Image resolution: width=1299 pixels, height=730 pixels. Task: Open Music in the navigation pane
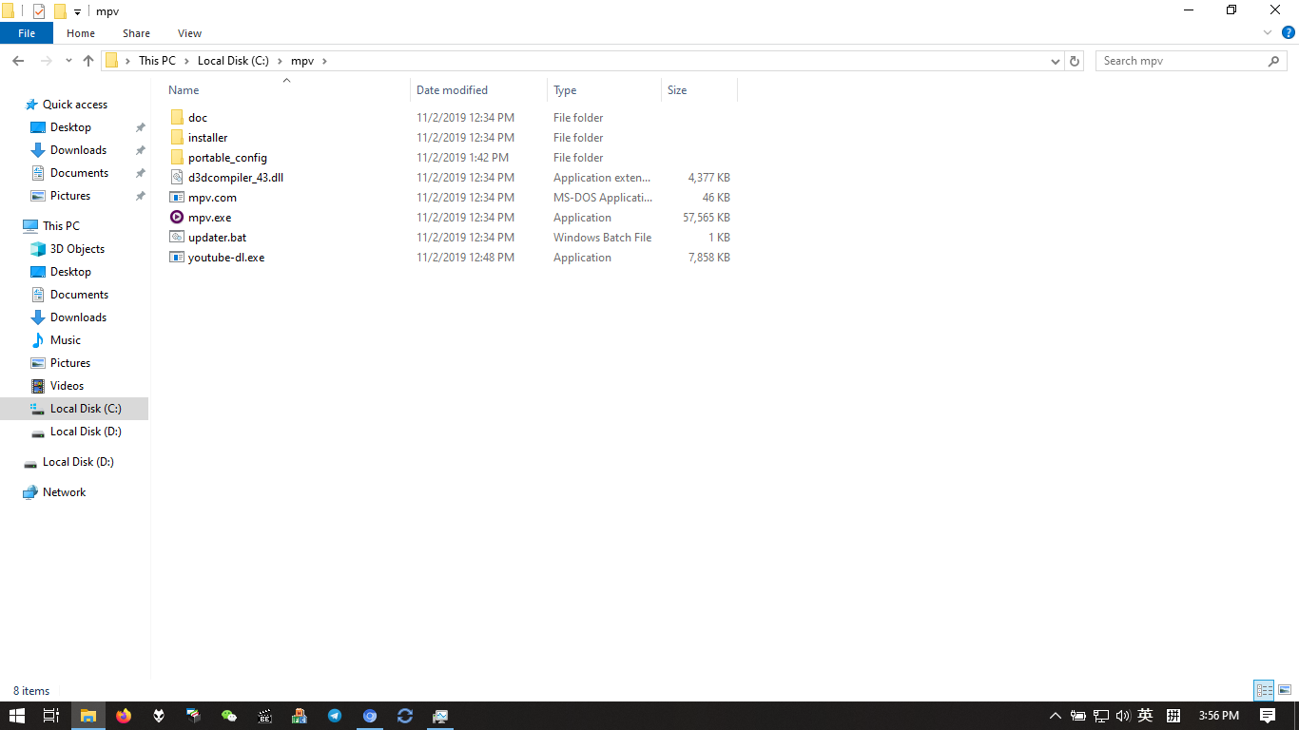pyautogui.click(x=66, y=340)
